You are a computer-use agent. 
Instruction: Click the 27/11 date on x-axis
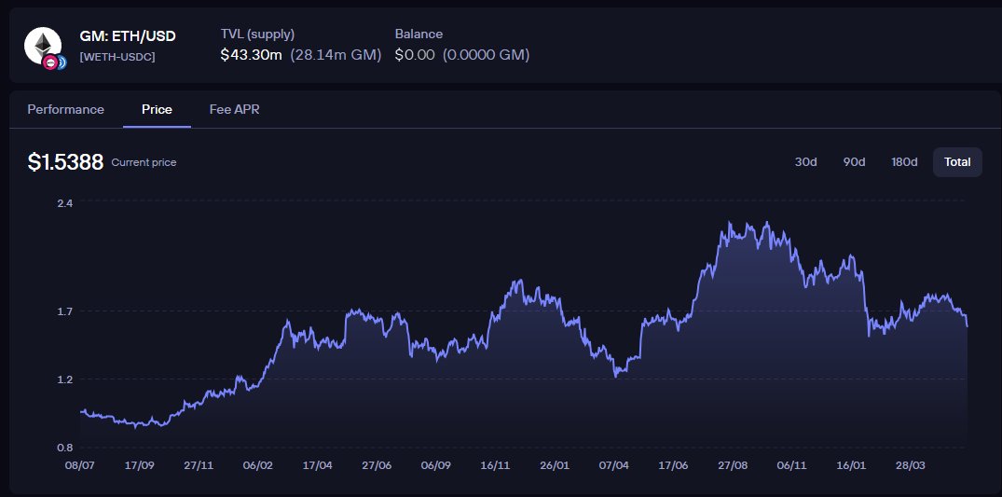coord(199,465)
